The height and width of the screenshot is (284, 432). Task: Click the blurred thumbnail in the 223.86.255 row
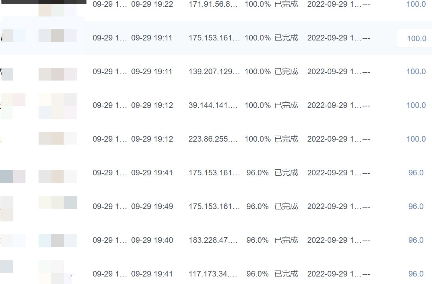[x=57, y=138]
